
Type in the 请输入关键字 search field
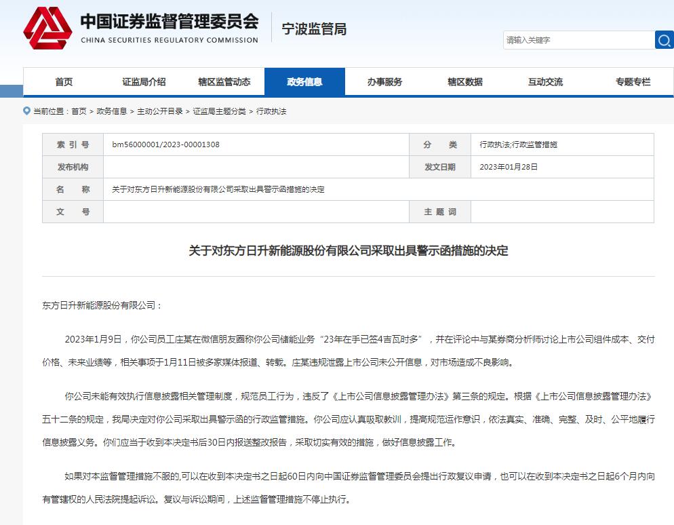point(578,40)
